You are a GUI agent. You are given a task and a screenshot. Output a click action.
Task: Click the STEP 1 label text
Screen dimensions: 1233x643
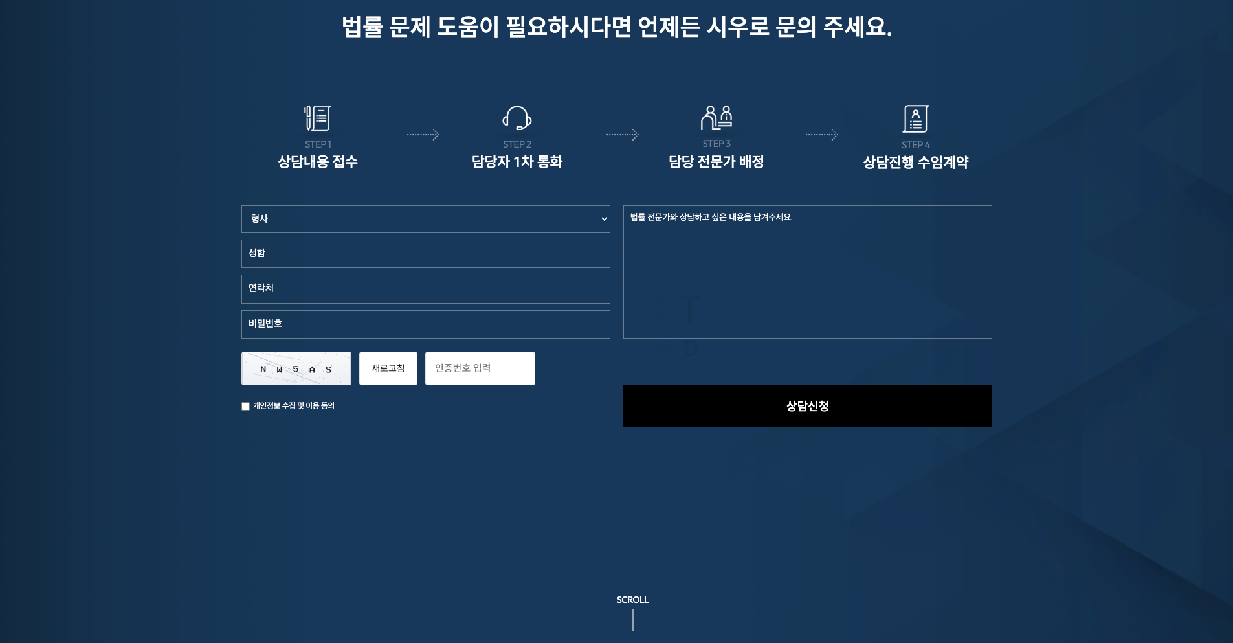(x=318, y=144)
